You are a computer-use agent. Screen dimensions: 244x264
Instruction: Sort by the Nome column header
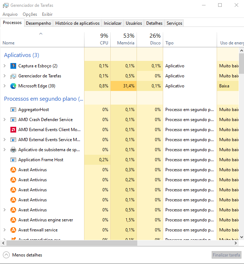pyautogui.click(x=42, y=39)
